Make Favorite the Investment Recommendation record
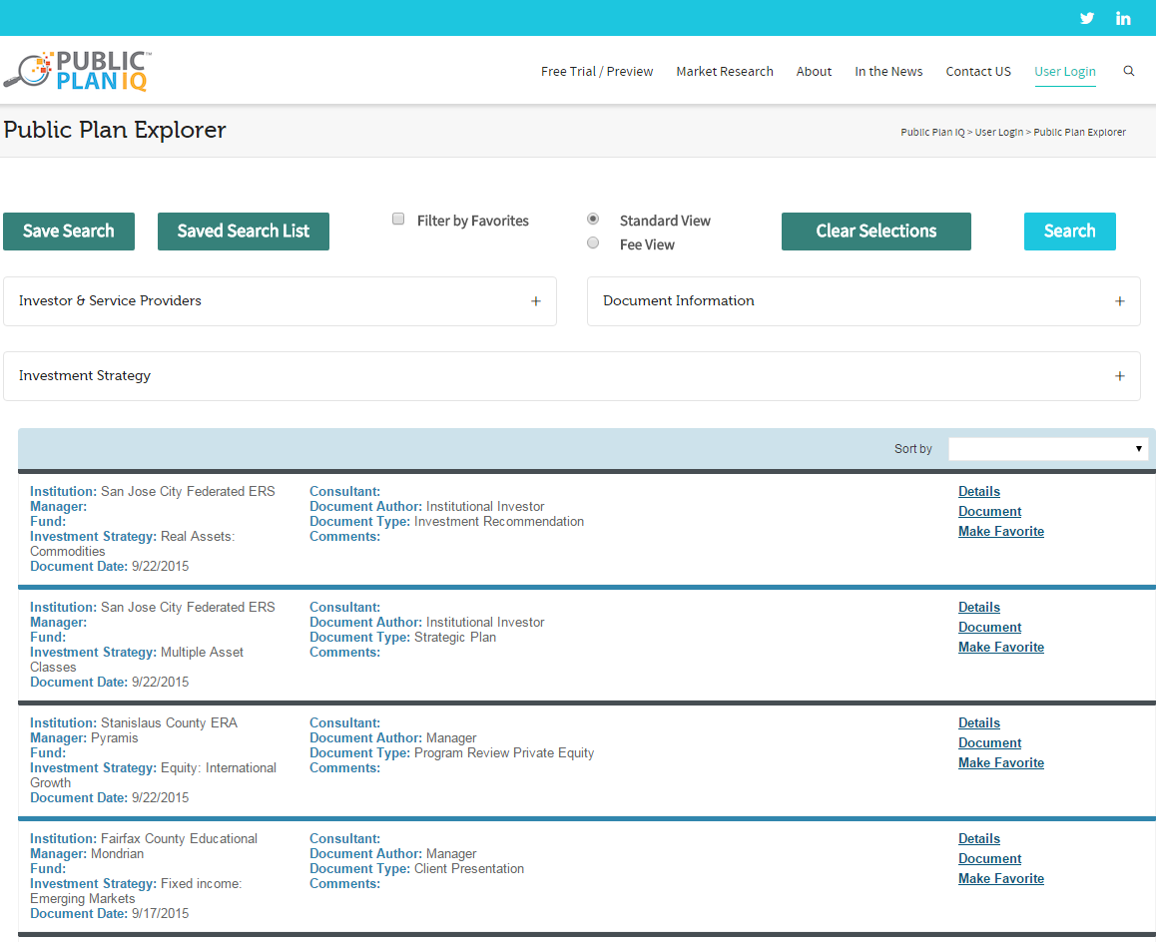This screenshot has height=942, width=1156. [1001, 532]
